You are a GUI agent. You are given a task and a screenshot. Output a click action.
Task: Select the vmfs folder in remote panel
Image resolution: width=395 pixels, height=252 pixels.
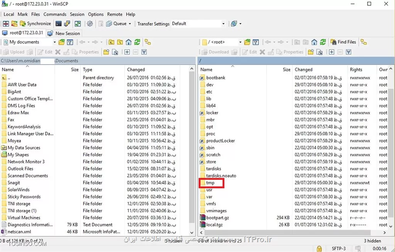tap(211, 204)
